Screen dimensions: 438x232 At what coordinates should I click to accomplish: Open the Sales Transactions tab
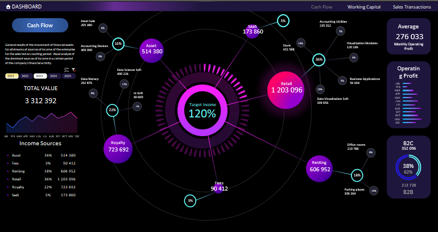coord(411,7)
